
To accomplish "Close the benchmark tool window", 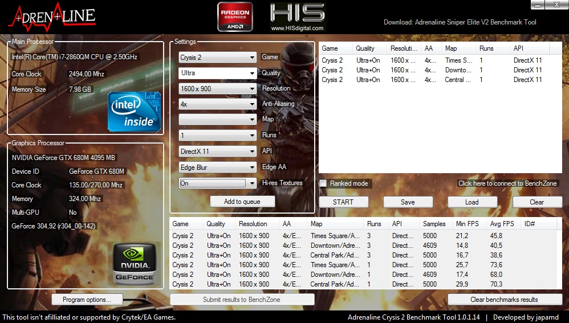I will [x=556, y=5].
